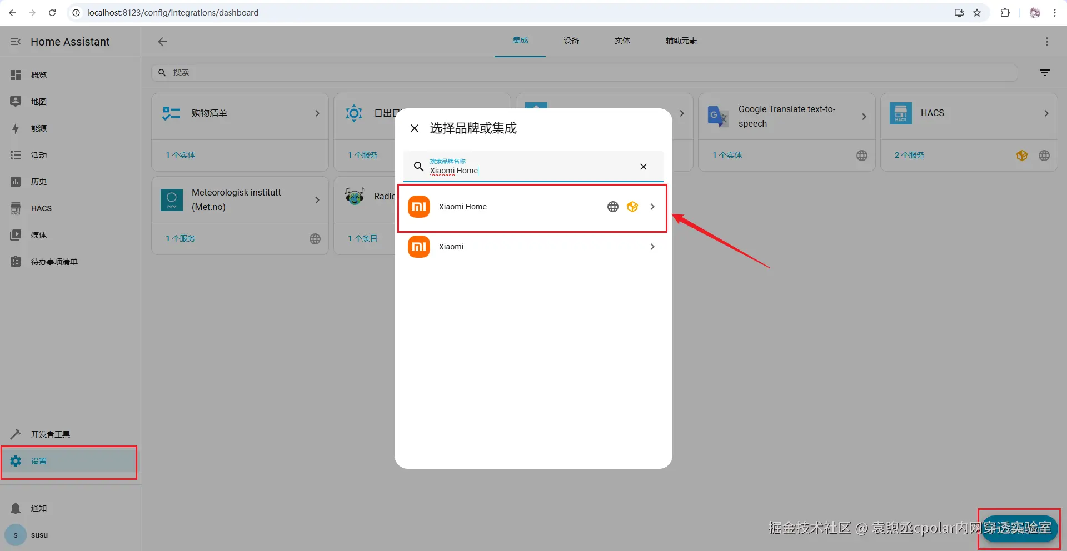1067x551 pixels.
Task: Click the HACS integration card title
Action: point(933,113)
